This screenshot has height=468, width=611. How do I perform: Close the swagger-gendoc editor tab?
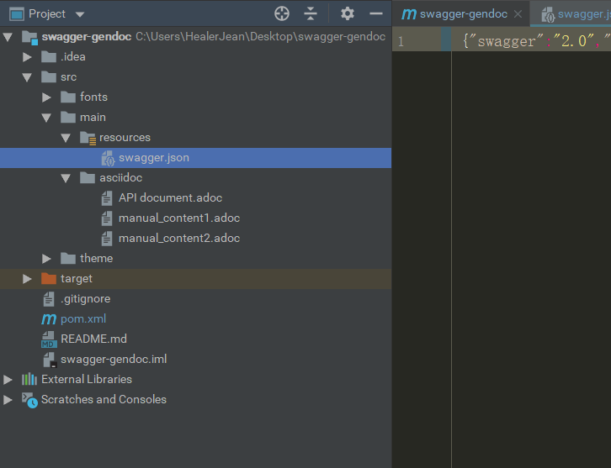[x=518, y=14]
